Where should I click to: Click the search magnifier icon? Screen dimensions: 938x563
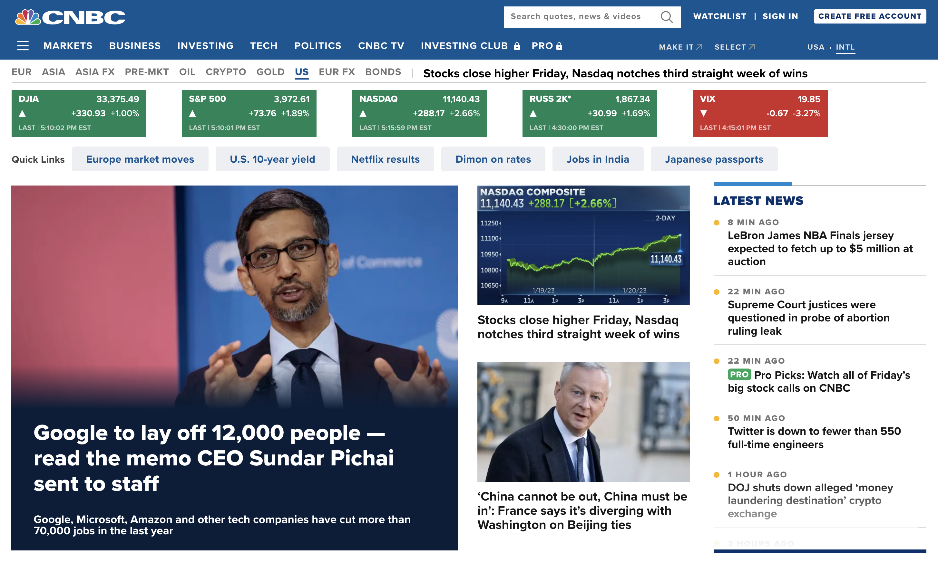[667, 17]
